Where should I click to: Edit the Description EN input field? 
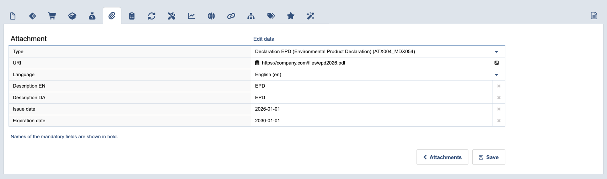click(372, 86)
